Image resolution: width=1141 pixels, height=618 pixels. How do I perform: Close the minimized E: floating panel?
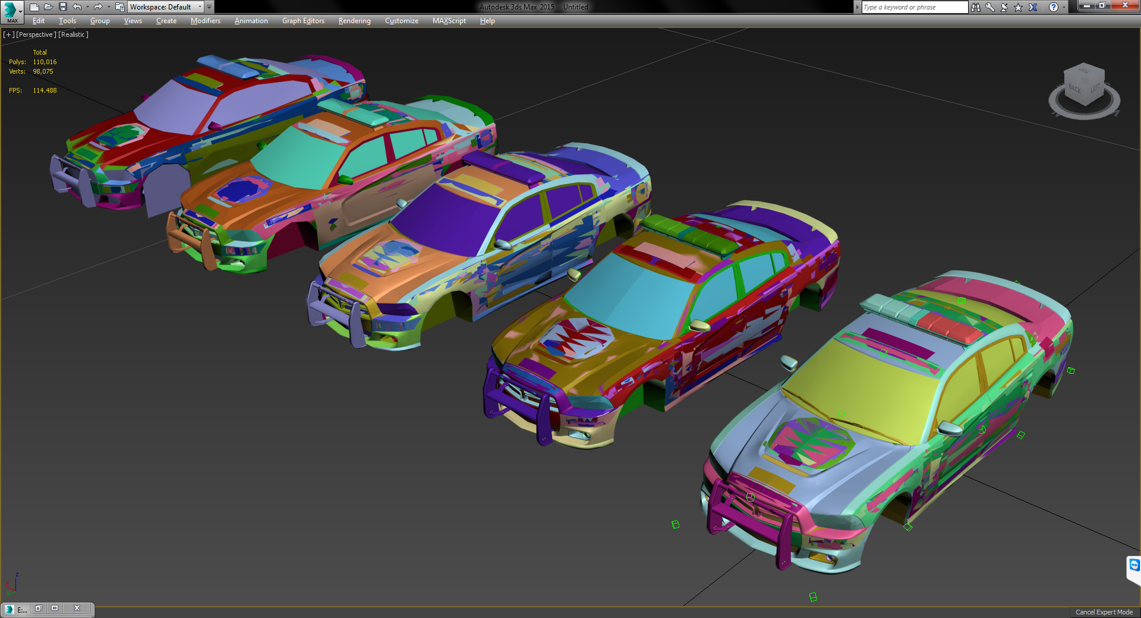tap(77, 608)
